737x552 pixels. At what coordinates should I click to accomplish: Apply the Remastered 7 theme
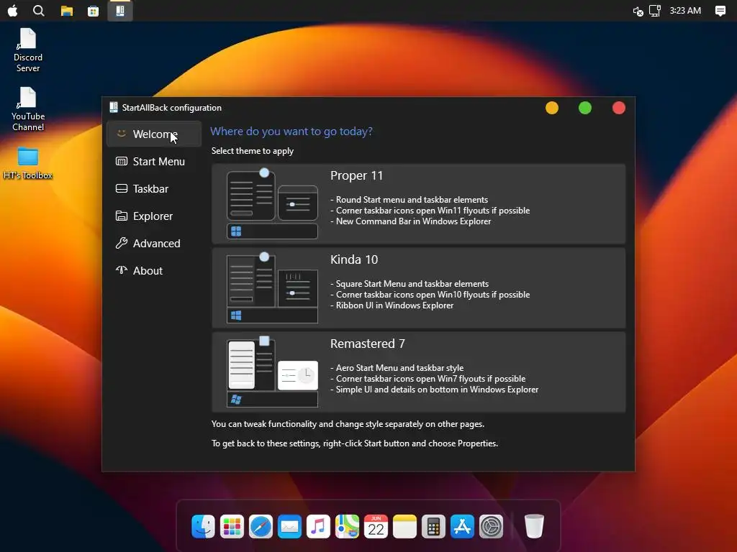click(418, 372)
